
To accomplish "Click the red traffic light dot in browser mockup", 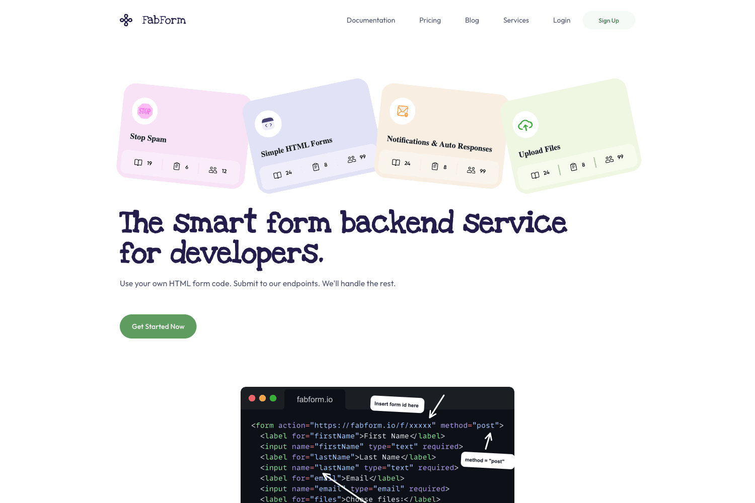I will pyautogui.click(x=252, y=398).
